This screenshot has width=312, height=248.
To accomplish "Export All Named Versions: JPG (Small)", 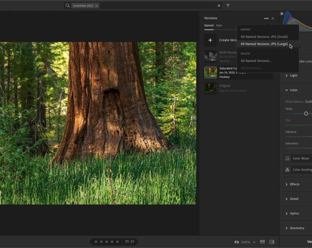I will point(264,37).
